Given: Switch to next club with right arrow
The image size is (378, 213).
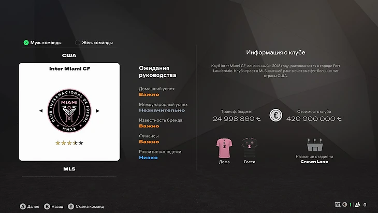Looking at the screenshot, I should (97, 111).
